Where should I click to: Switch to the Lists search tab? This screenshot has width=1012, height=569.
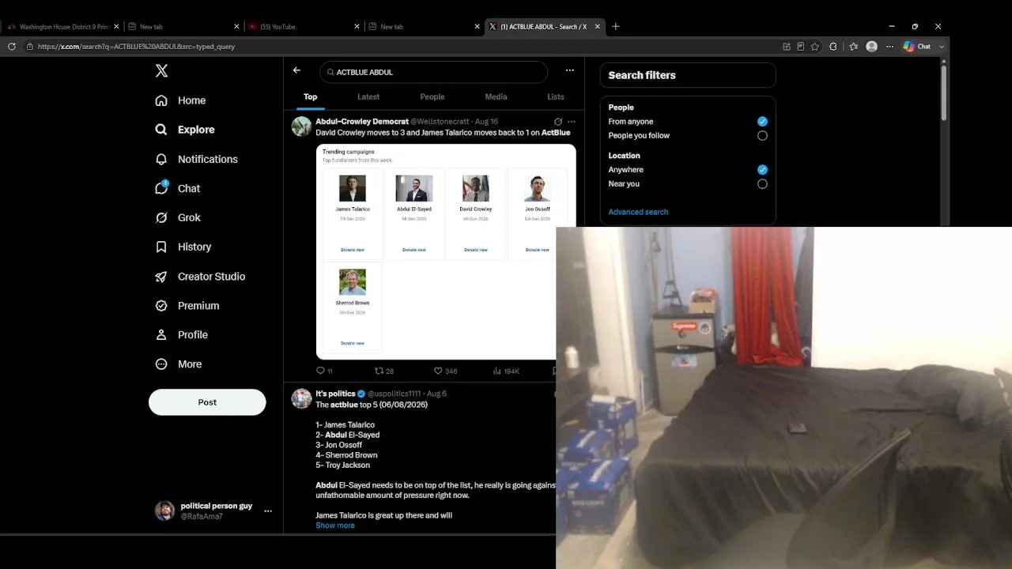coord(556,97)
